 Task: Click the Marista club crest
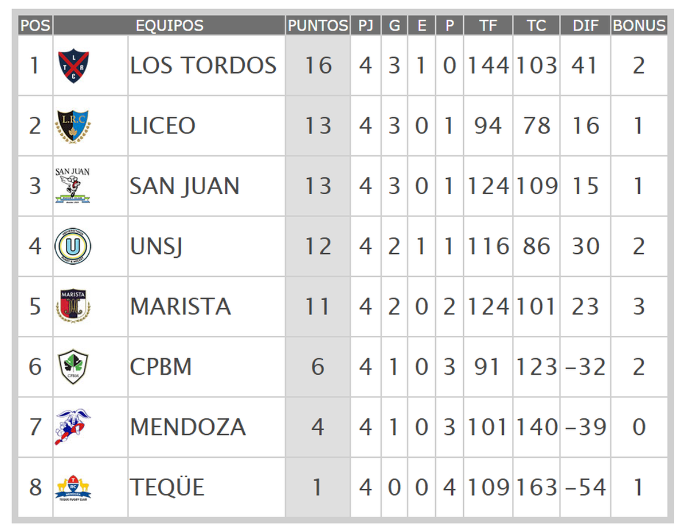click(73, 307)
